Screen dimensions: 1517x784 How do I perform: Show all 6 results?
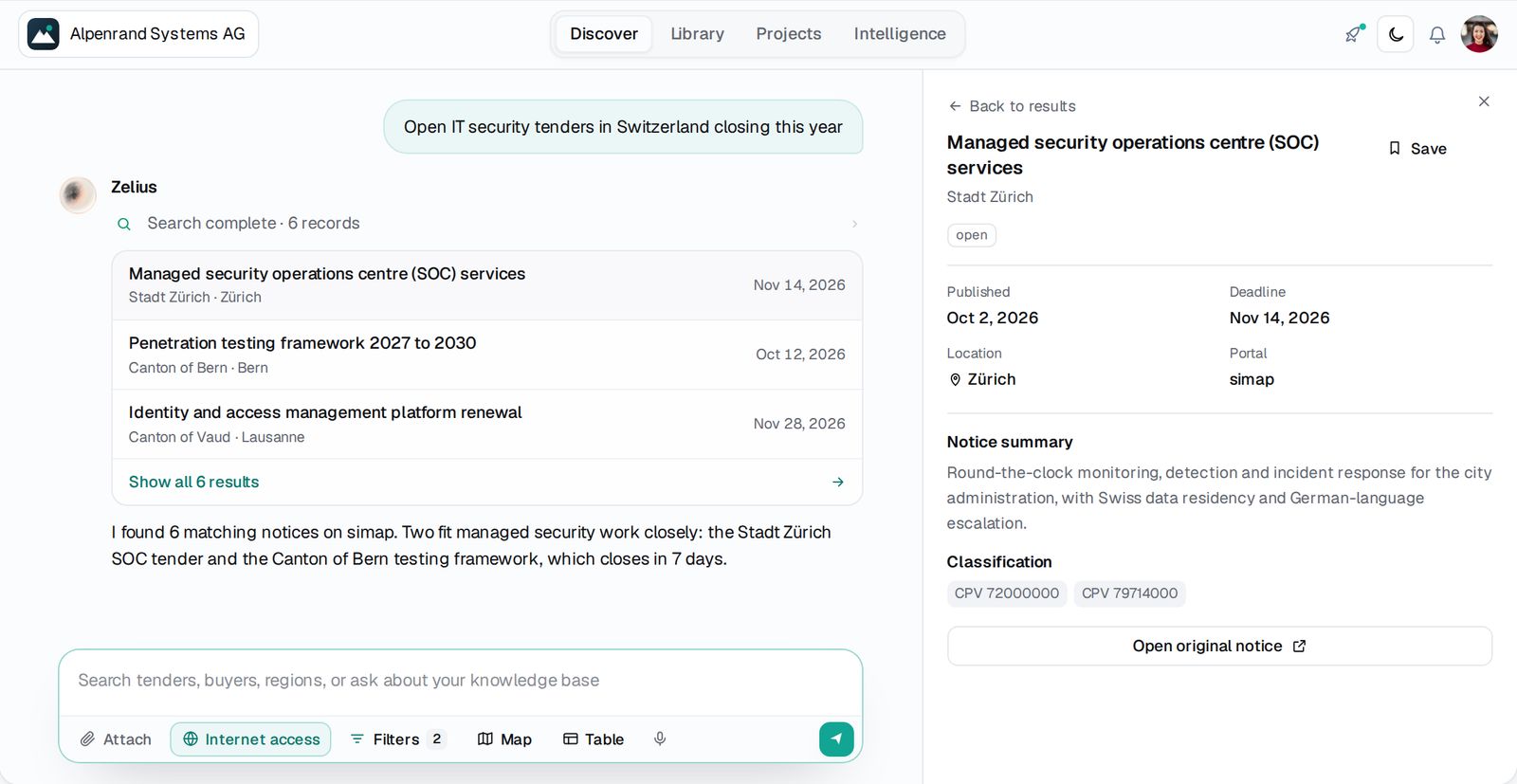click(x=487, y=482)
